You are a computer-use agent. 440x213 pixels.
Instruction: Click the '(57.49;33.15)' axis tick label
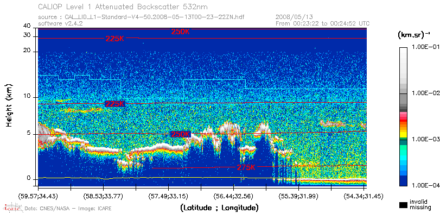(168, 196)
